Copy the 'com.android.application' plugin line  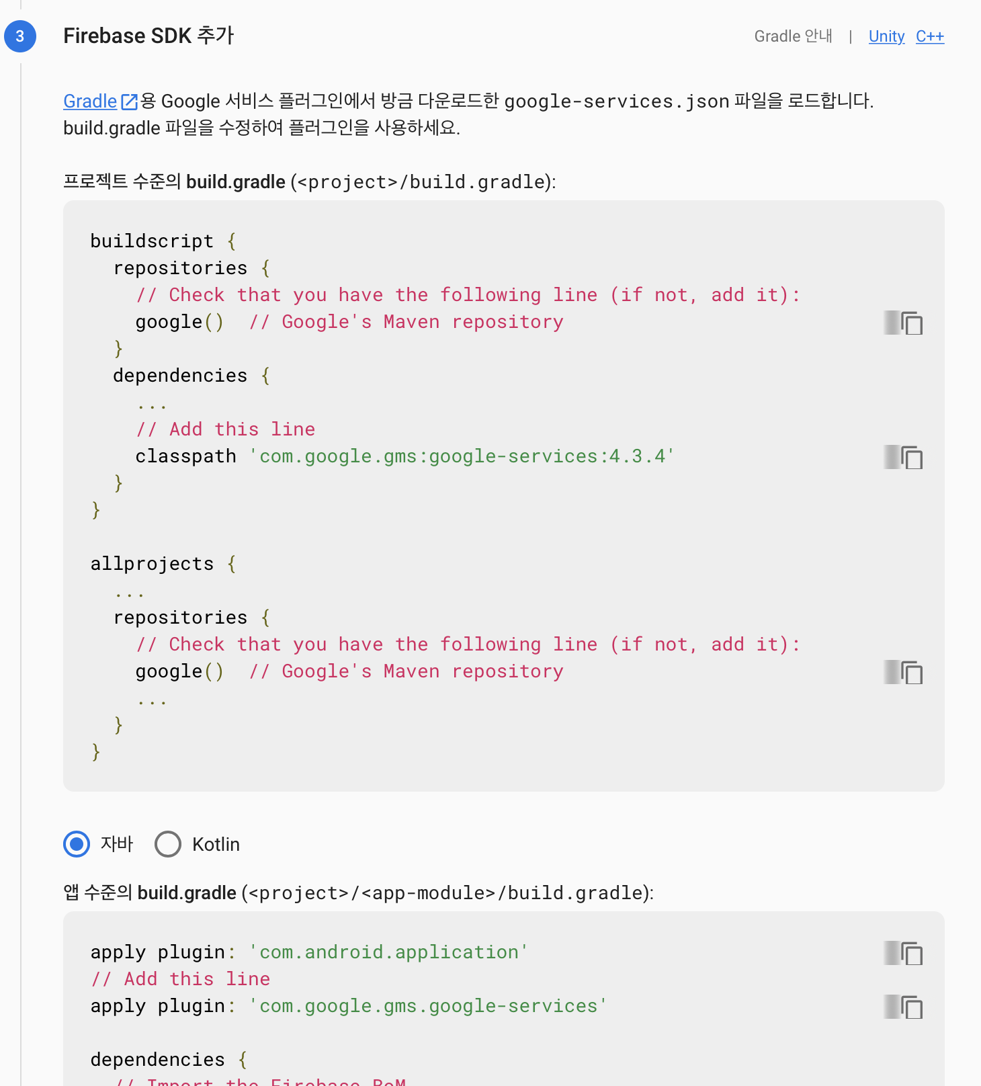[x=912, y=954]
